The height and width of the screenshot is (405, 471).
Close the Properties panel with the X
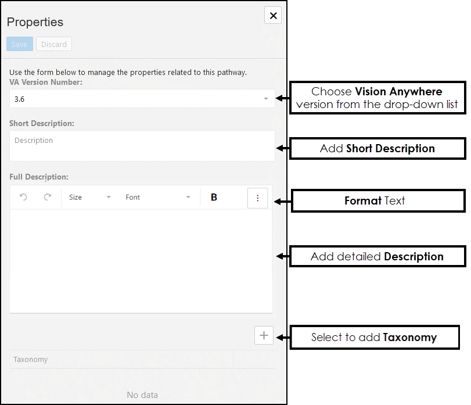[x=273, y=16]
